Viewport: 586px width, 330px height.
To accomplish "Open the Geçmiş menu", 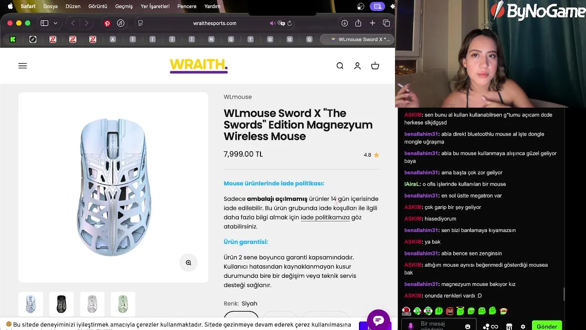I will (x=124, y=6).
